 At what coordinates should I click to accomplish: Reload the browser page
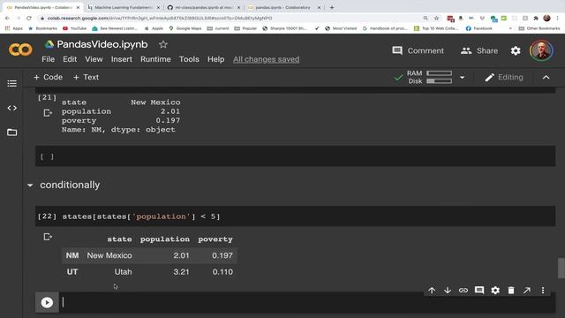click(x=29, y=18)
